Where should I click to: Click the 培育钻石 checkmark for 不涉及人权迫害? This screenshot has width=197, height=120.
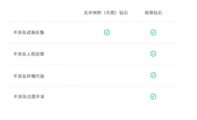(153, 54)
